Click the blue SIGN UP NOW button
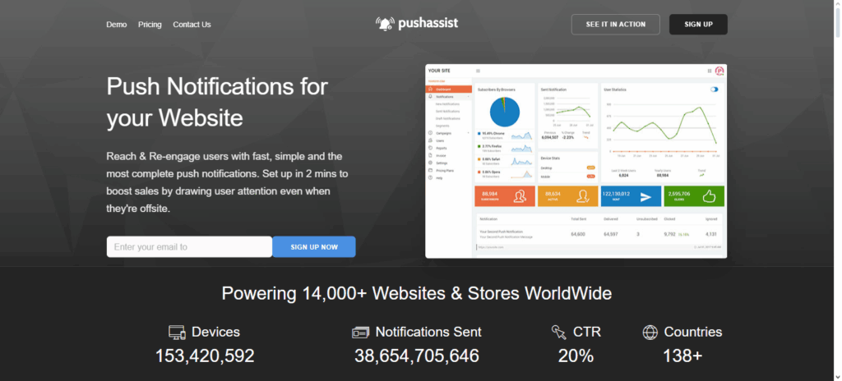 (314, 247)
